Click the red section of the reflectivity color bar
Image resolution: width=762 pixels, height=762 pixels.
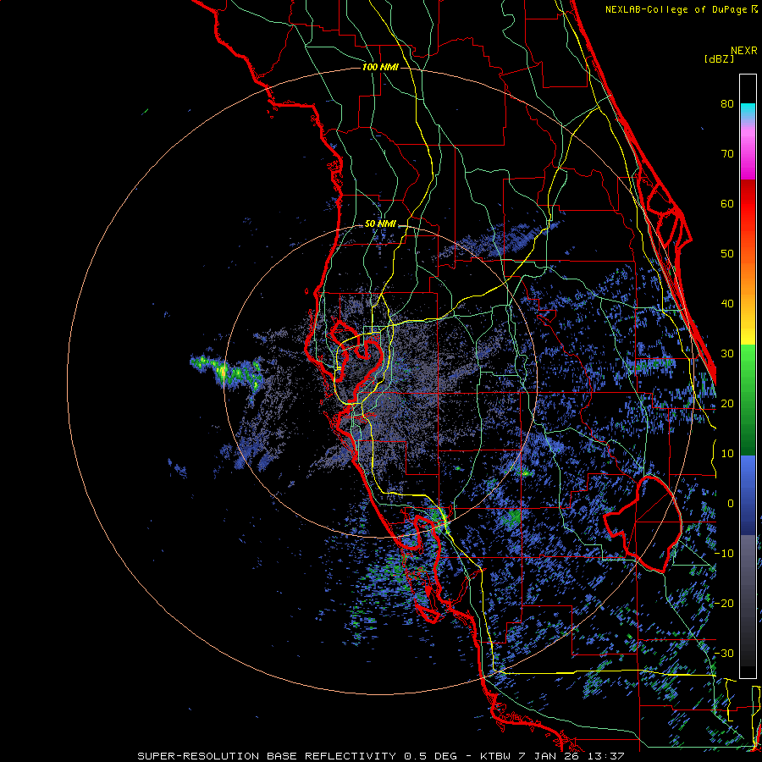748,204
